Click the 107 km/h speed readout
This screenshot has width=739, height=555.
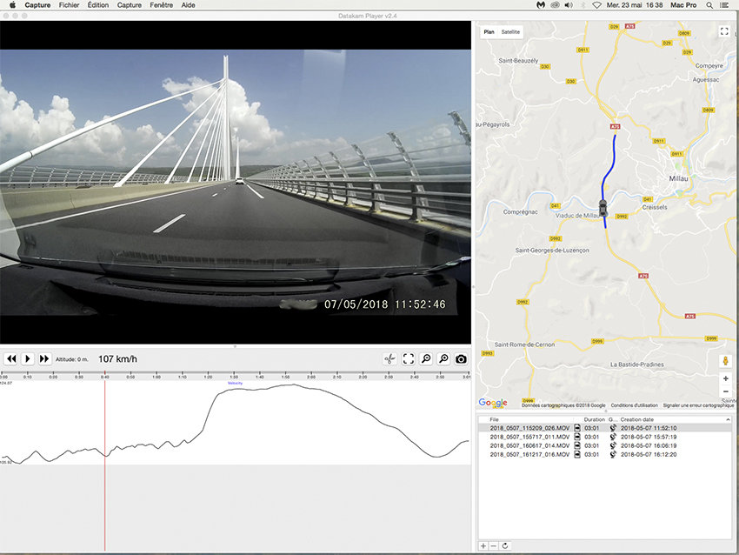tap(118, 359)
